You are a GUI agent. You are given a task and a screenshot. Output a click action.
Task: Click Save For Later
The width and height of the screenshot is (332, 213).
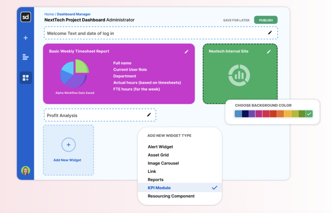(236, 20)
